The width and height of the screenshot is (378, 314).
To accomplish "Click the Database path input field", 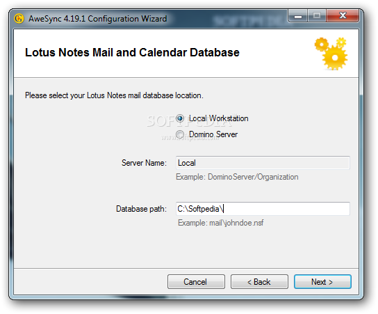I will [x=263, y=209].
